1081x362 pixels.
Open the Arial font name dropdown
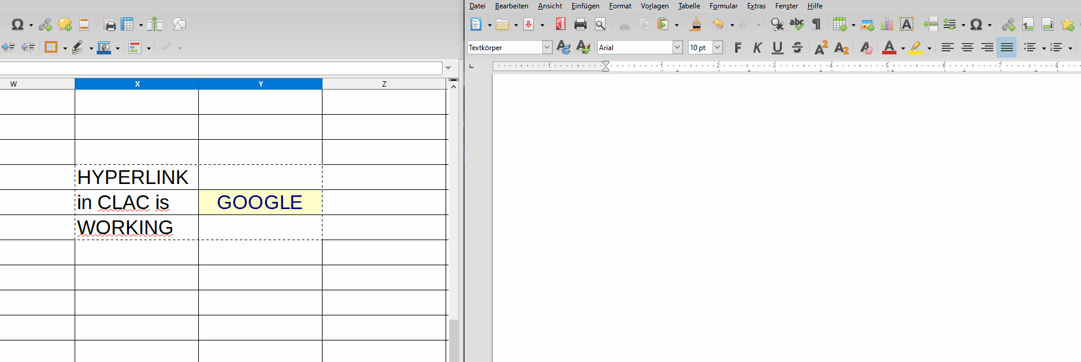coord(677,48)
